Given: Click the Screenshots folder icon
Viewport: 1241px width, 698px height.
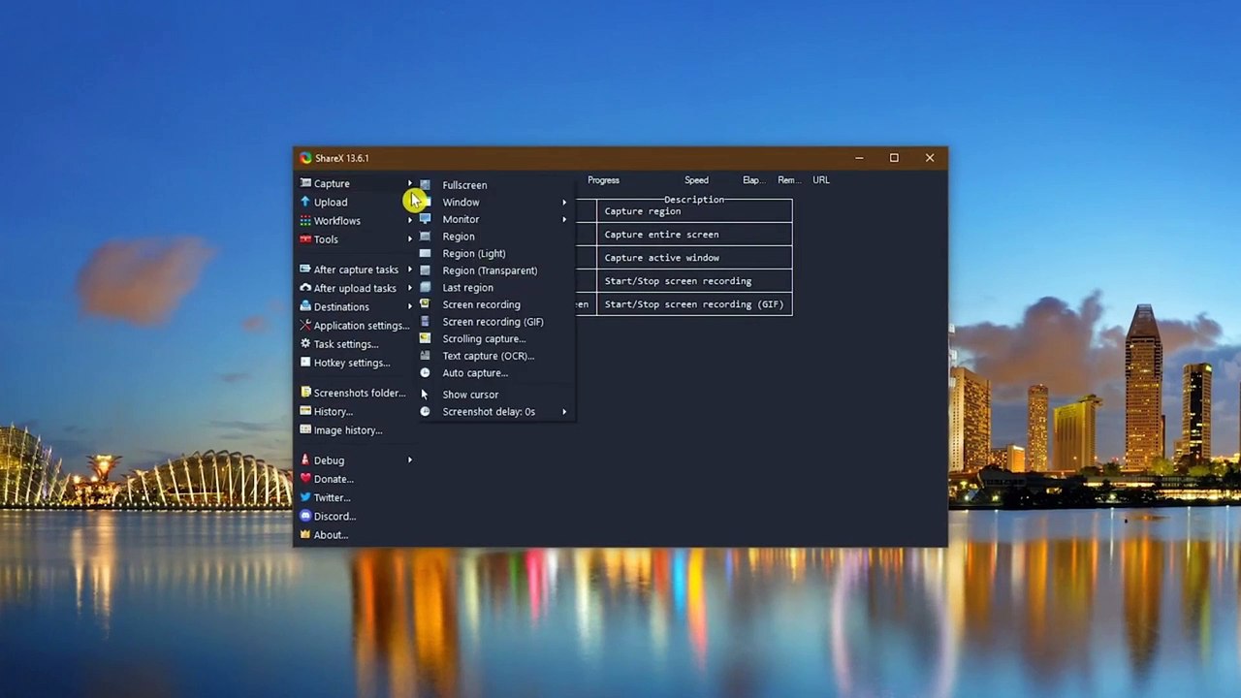Looking at the screenshot, I should click(305, 393).
